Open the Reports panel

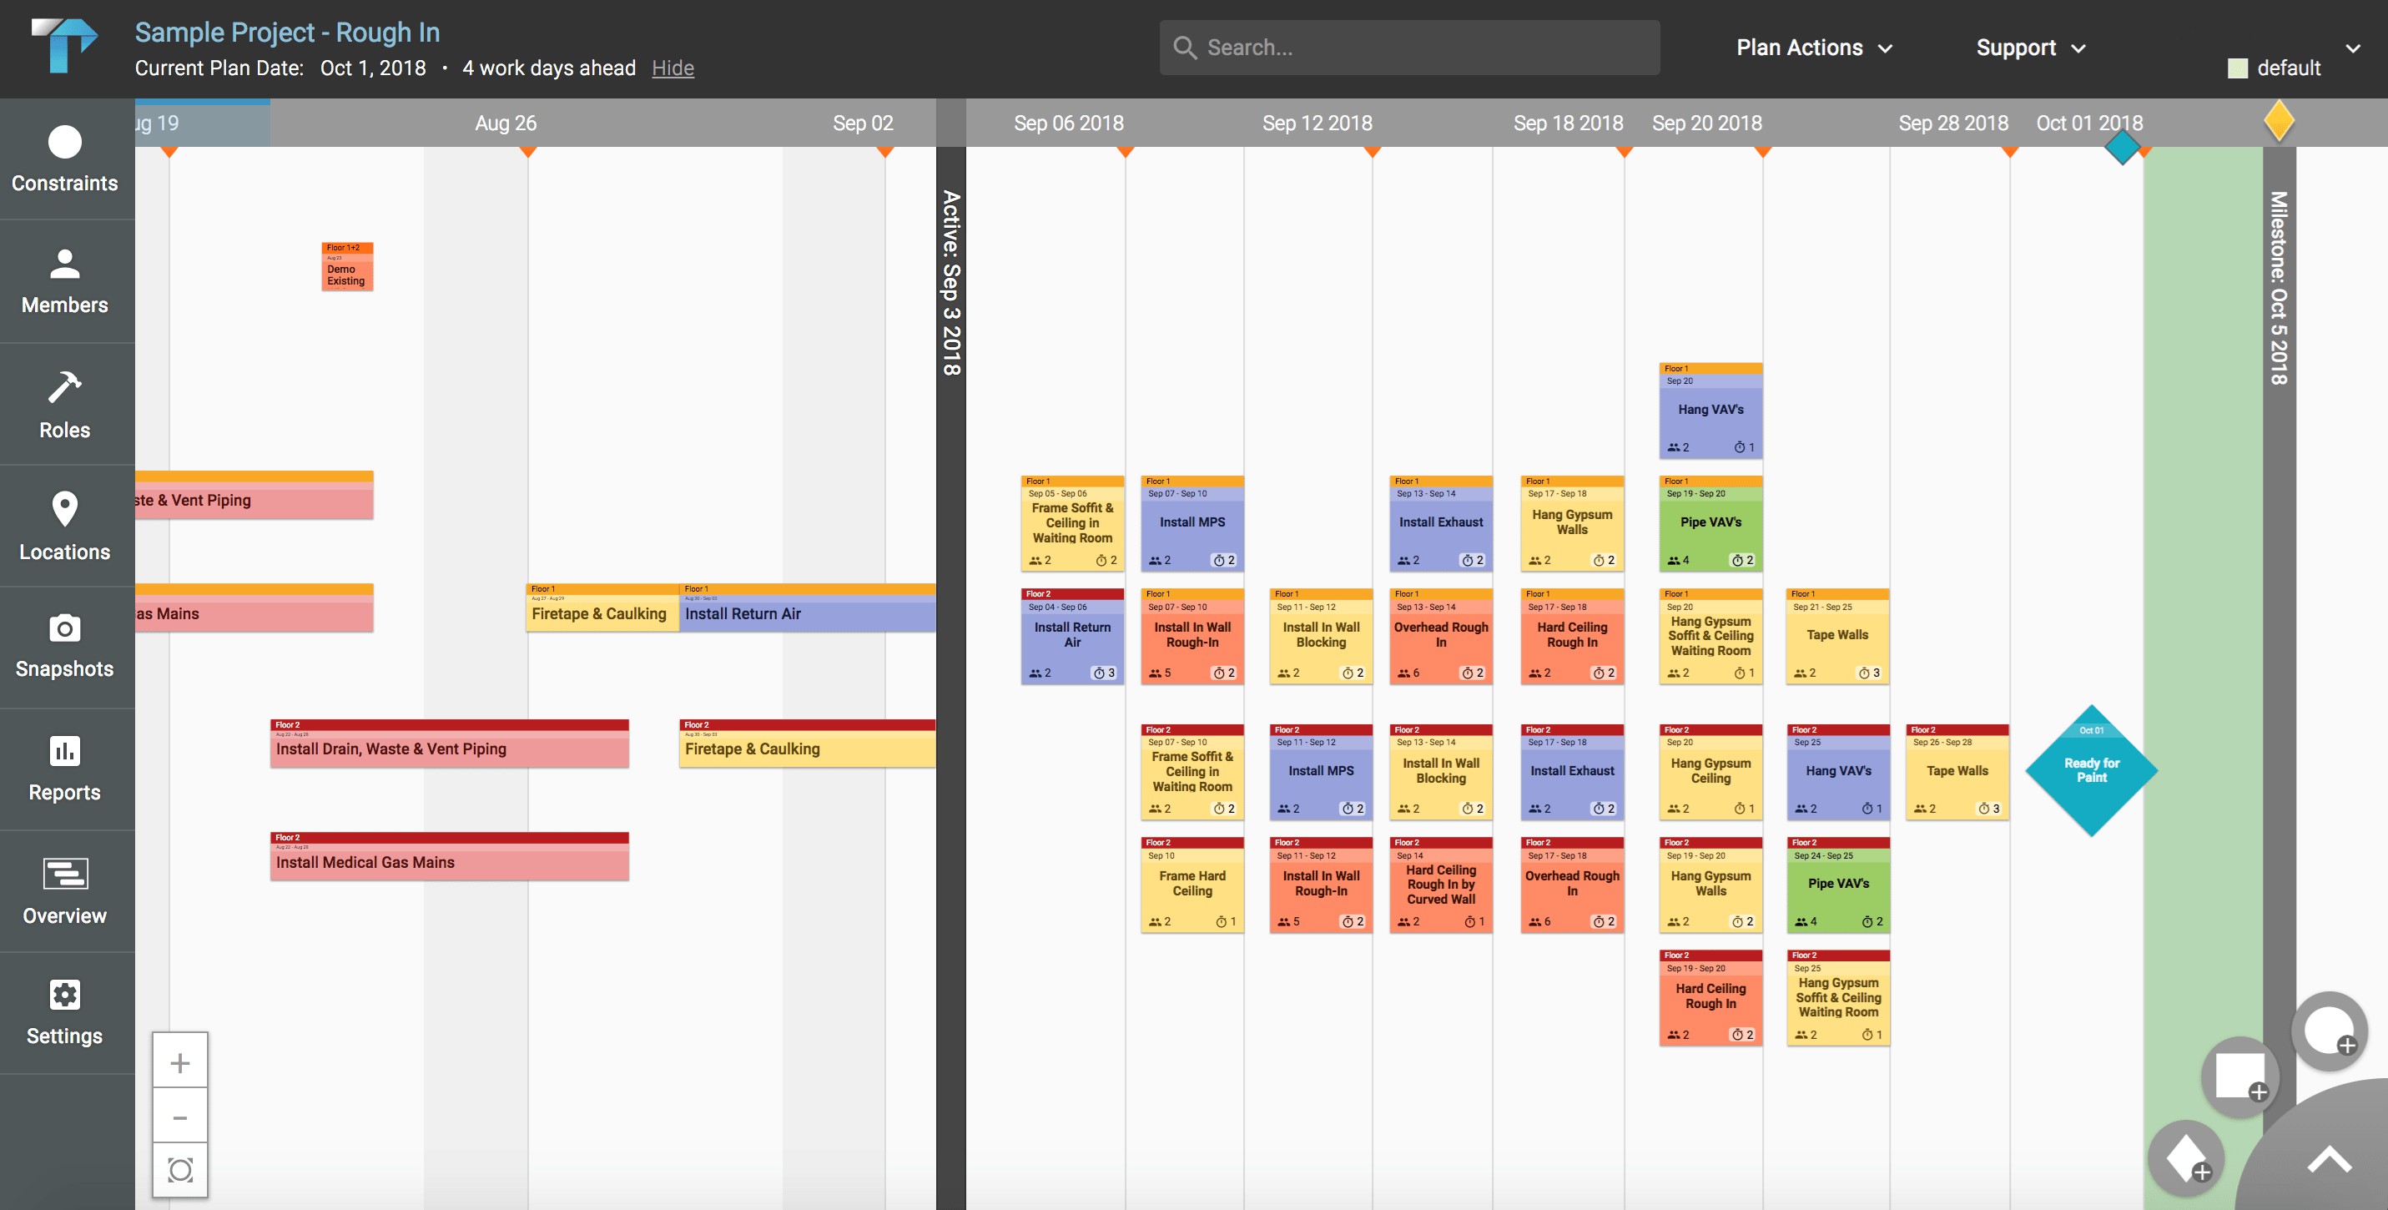pyautogui.click(x=65, y=768)
